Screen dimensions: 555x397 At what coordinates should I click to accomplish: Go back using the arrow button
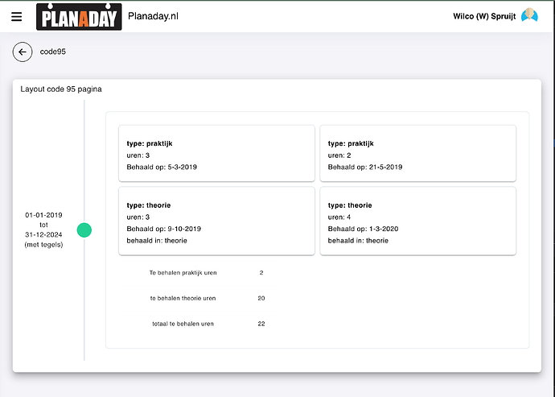pos(23,52)
